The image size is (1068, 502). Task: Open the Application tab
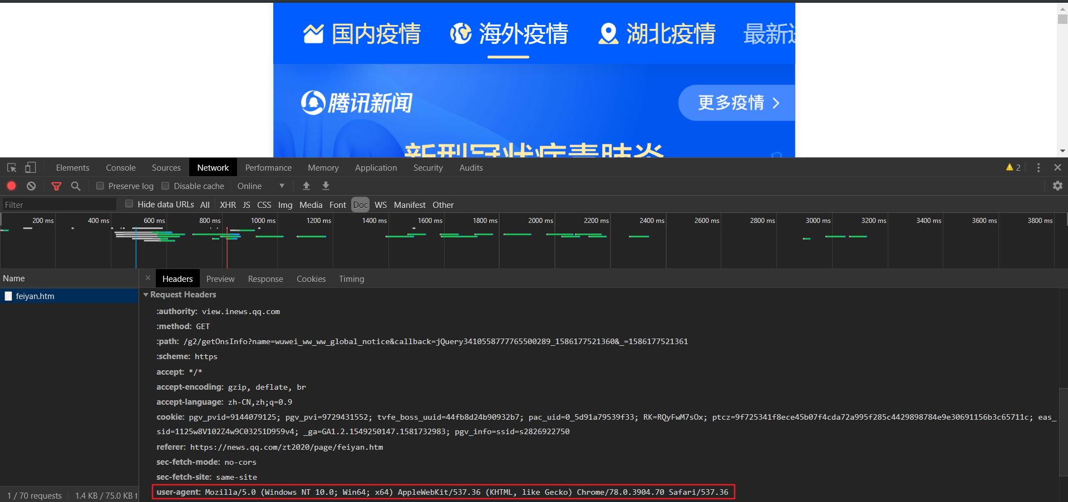(x=376, y=167)
